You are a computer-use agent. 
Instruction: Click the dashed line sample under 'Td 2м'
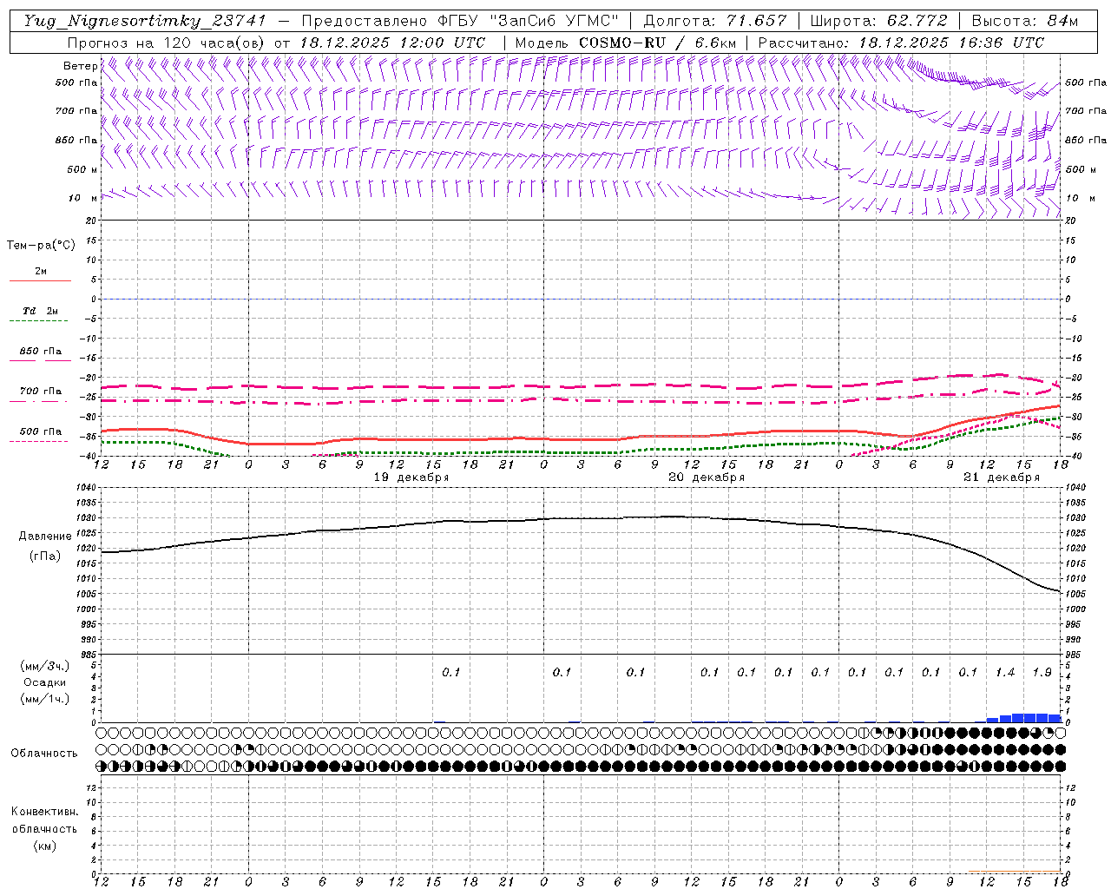pos(39,321)
